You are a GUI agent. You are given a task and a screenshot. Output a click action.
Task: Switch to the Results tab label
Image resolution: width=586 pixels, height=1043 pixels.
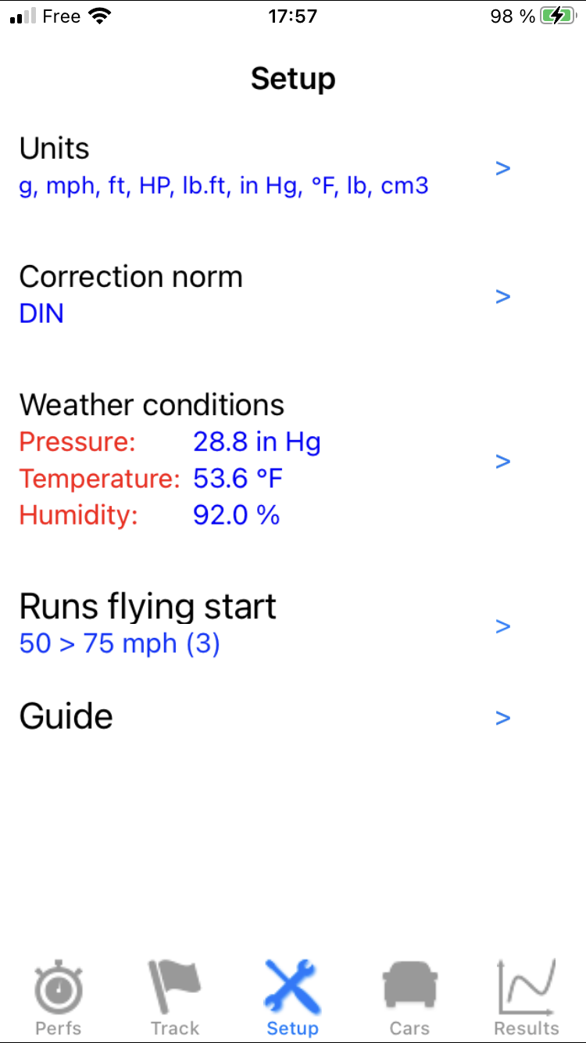[x=527, y=1028]
